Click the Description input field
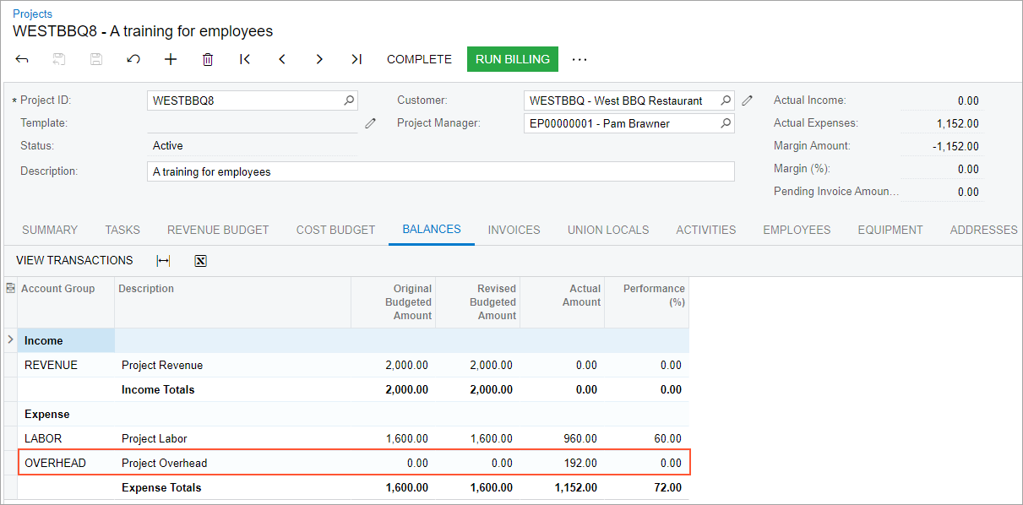The width and height of the screenshot is (1023, 505). pyautogui.click(x=439, y=171)
